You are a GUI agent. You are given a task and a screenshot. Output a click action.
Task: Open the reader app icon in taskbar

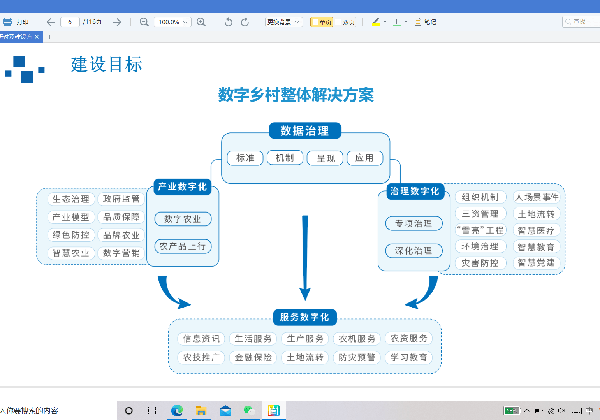274,411
